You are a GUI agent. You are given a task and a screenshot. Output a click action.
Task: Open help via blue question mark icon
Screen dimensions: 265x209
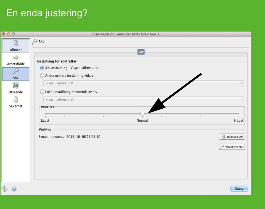point(14,189)
